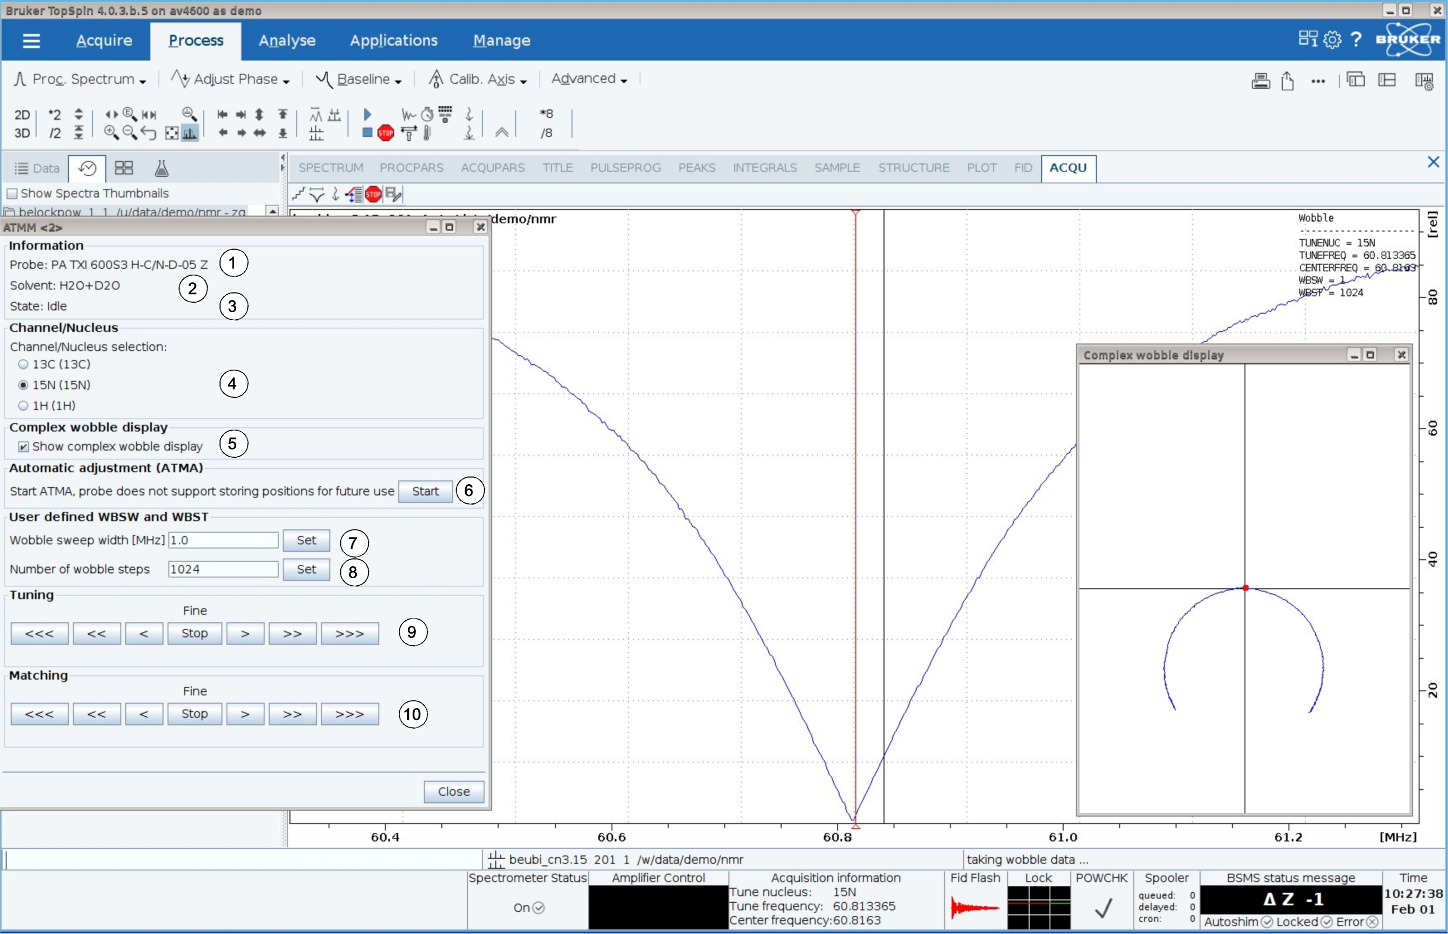Open the three-dots more options
The width and height of the screenshot is (1448, 934).
[x=1317, y=81]
